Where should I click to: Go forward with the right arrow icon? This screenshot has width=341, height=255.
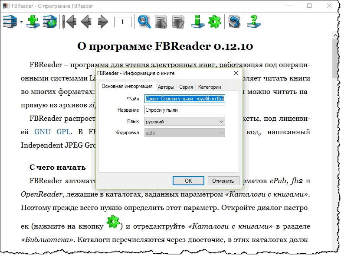click(x=103, y=22)
